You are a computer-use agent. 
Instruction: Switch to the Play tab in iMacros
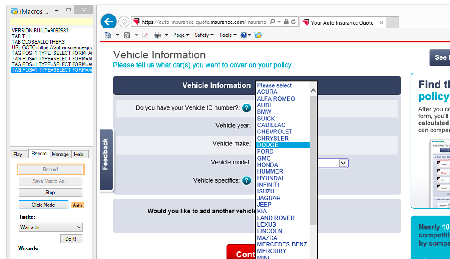pos(18,154)
